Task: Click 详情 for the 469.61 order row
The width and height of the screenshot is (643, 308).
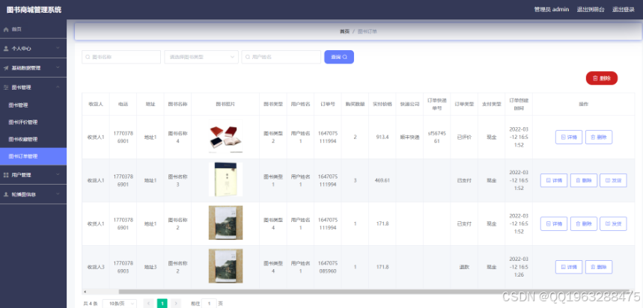Action: [554, 180]
